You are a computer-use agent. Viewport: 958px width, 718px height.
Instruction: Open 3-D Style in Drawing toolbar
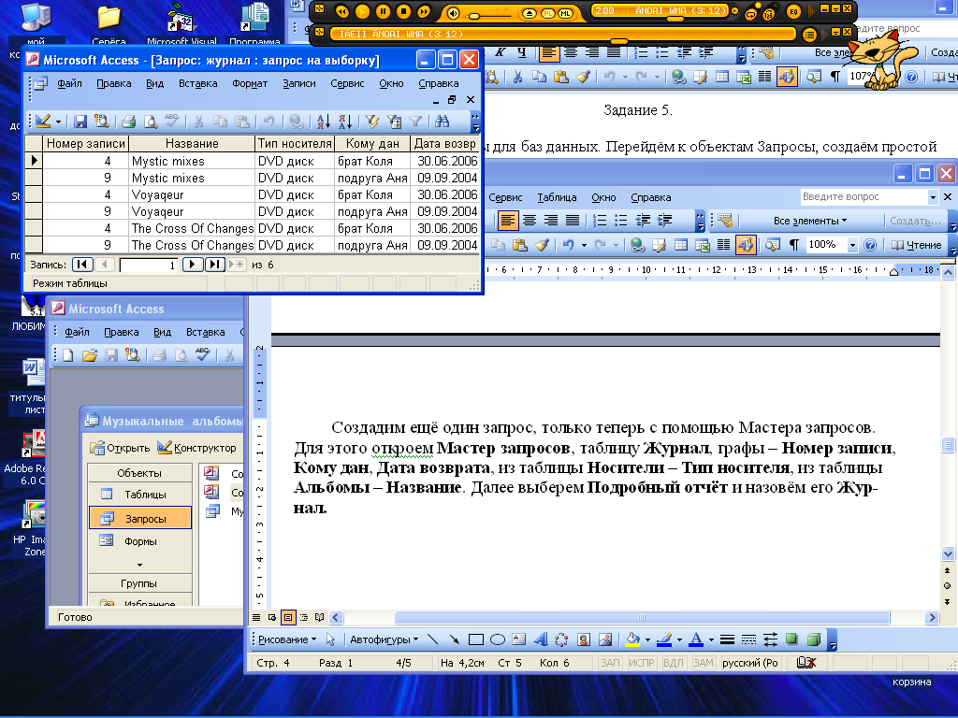click(813, 639)
